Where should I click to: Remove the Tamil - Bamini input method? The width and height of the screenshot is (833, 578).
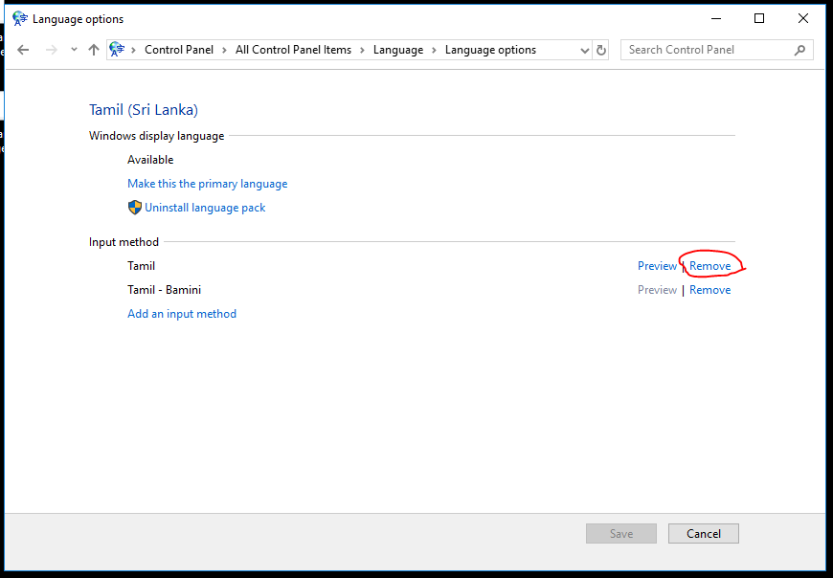[709, 290]
